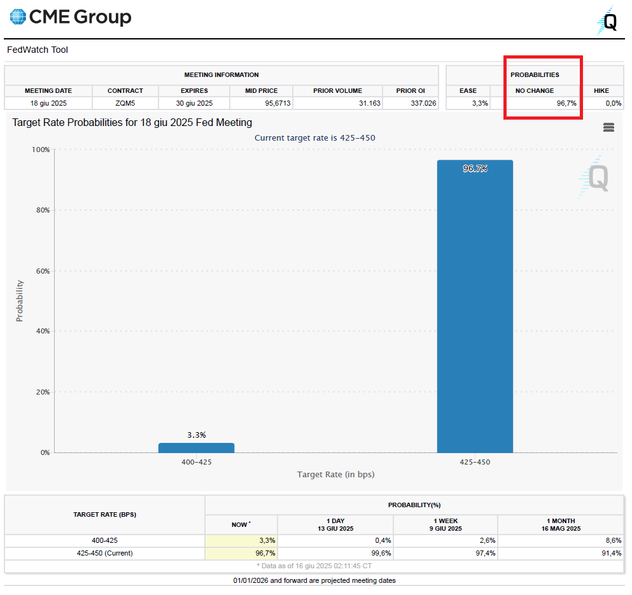Select the 1 MONTH value "91,4%"

pyautogui.click(x=612, y=553)
